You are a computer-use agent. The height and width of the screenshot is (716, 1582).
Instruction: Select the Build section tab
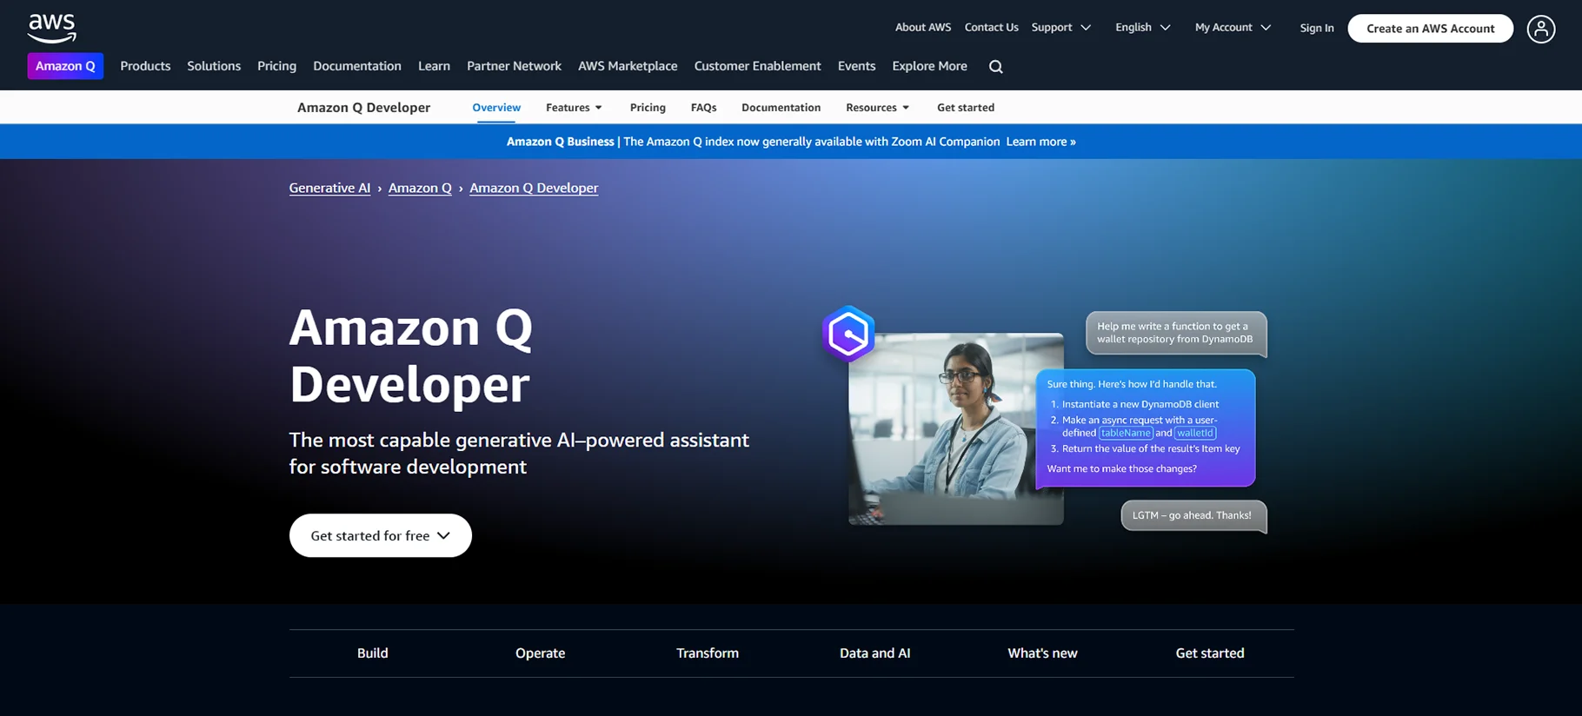373,653
